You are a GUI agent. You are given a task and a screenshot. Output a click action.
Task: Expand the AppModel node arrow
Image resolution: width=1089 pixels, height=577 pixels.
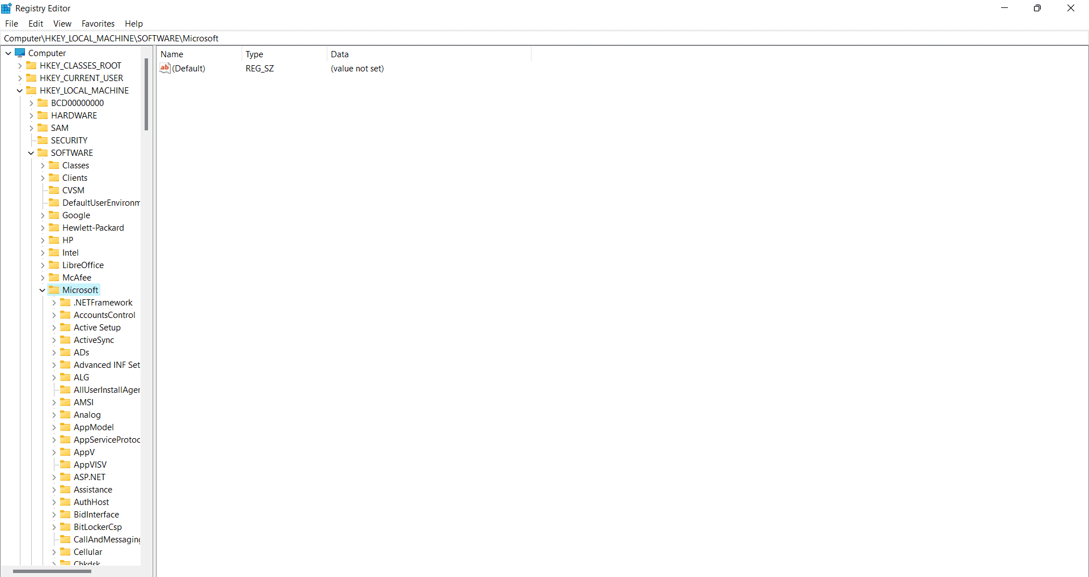click(x=54, y=427)
